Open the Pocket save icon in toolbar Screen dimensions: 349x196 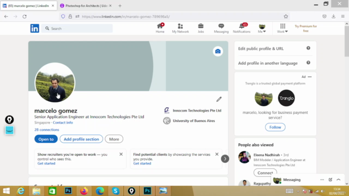(324, 16)
